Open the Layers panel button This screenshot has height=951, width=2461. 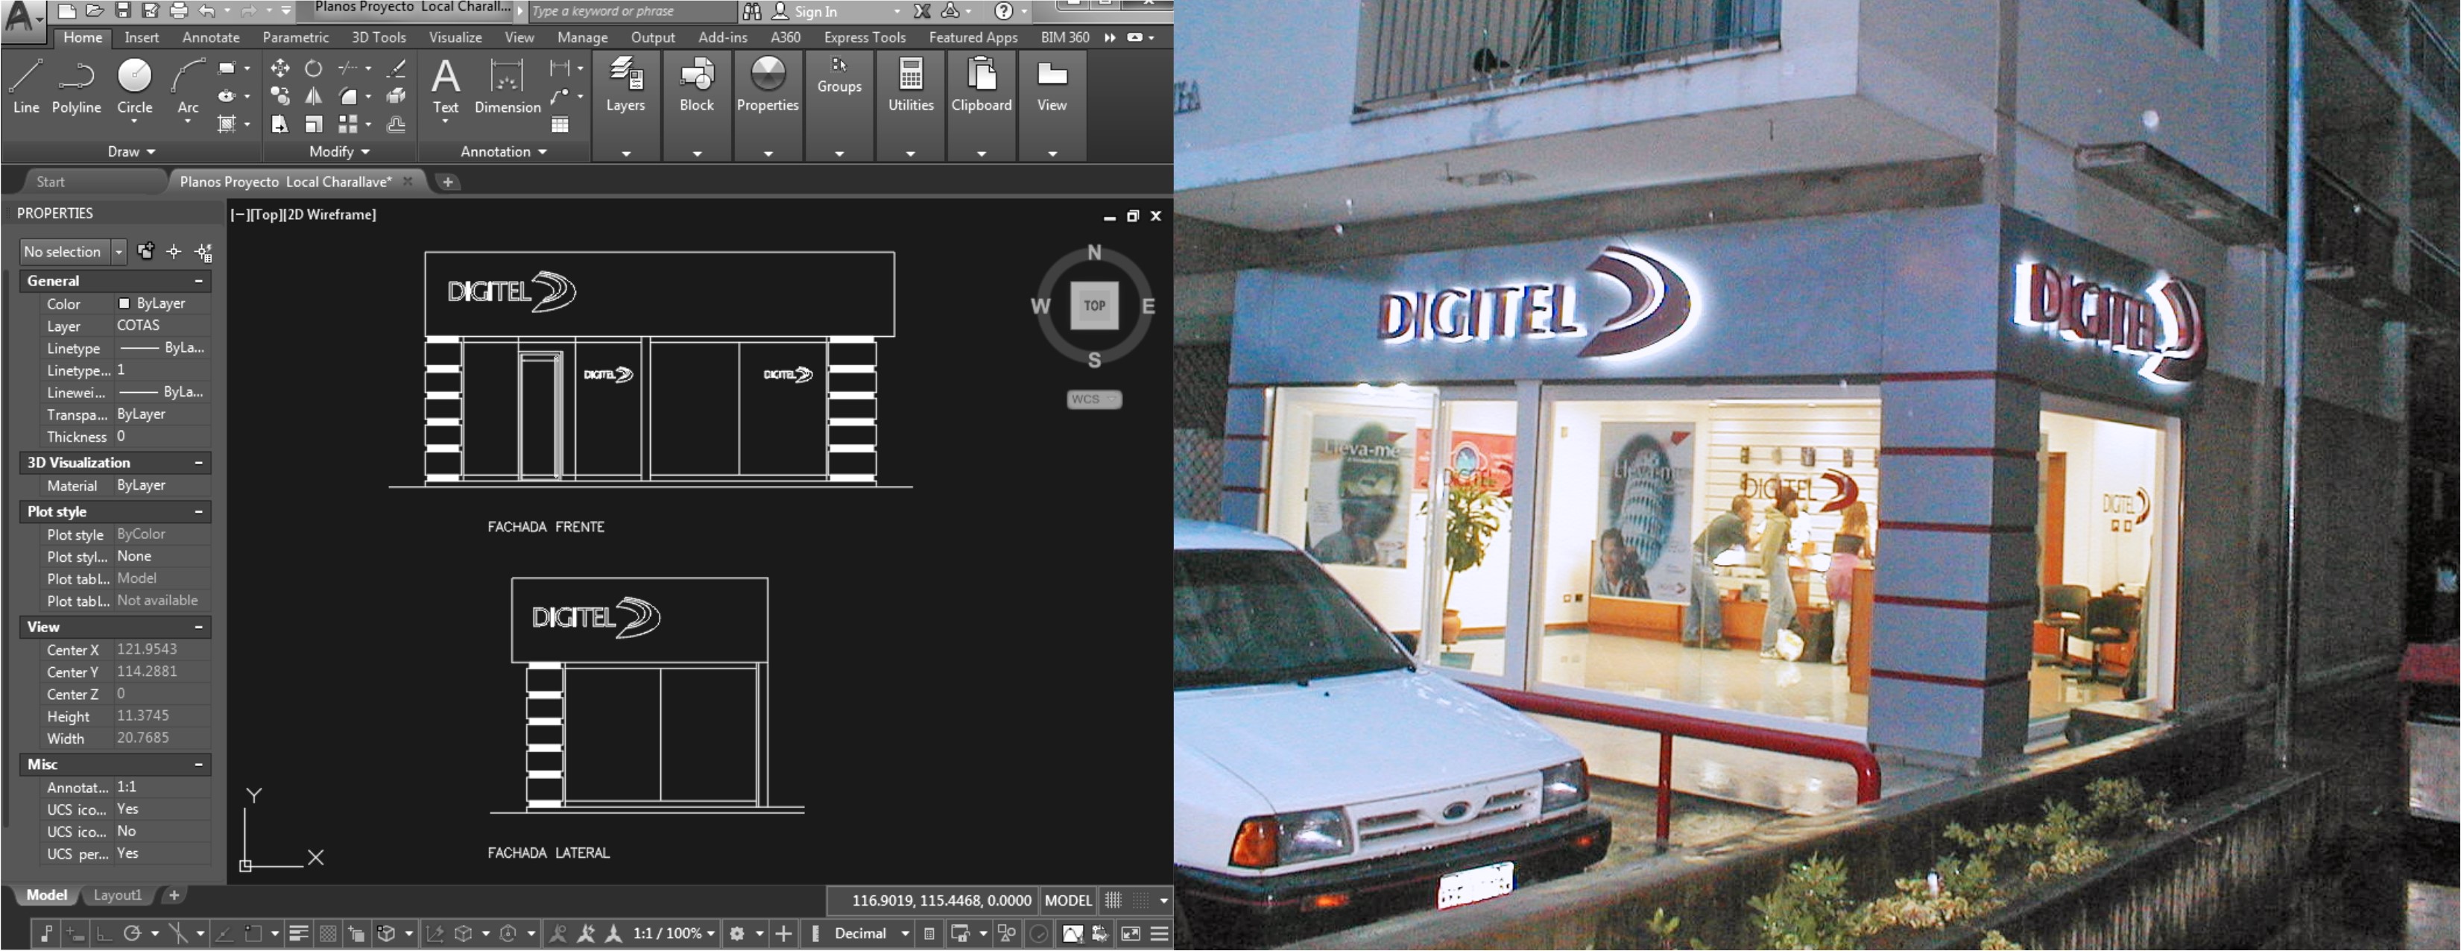point(625,85)
